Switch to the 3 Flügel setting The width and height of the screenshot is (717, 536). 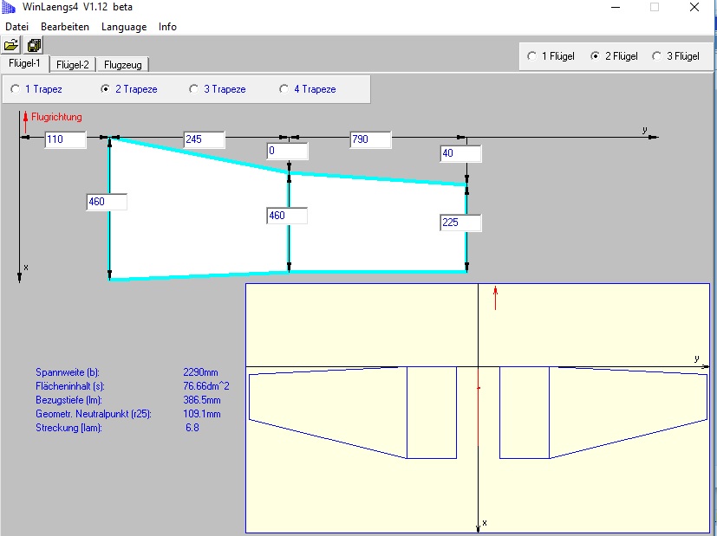click(x=656, y=56)
